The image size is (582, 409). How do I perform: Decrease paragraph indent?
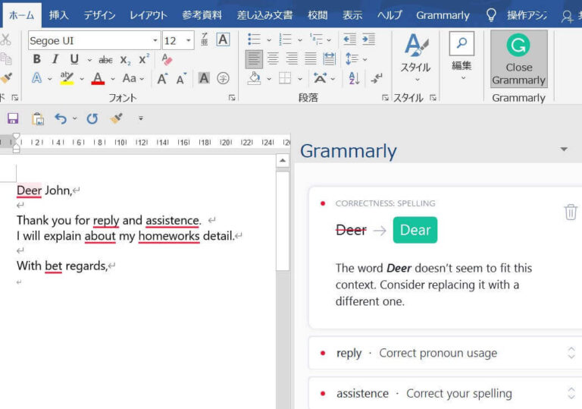click(x=349, y=39)
